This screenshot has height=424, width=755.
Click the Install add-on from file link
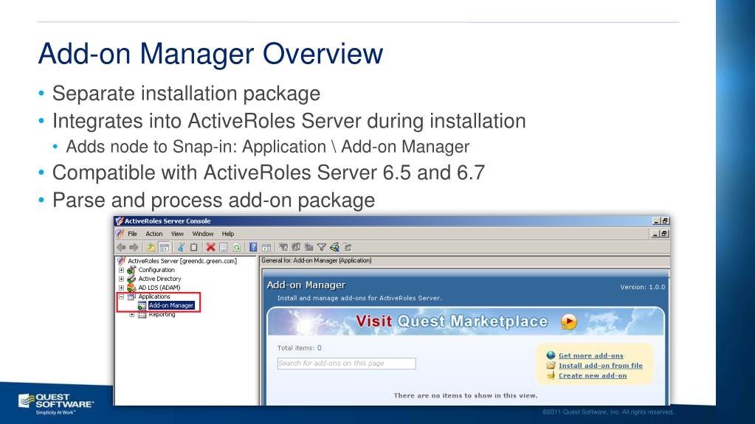[601, 366]
